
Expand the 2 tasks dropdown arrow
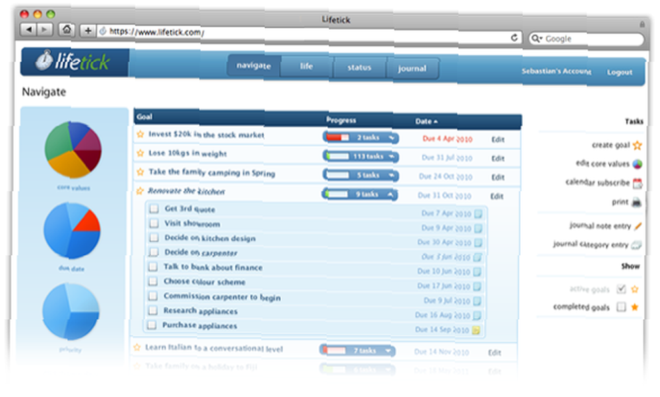coord(391,138)
